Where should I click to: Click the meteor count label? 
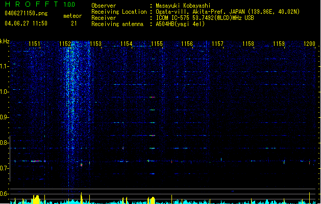(72, 16)
